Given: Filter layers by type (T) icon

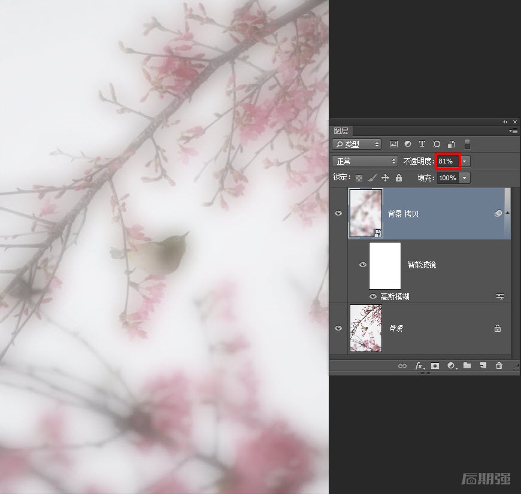Looking at the screenshot, I should coord(422,144).
